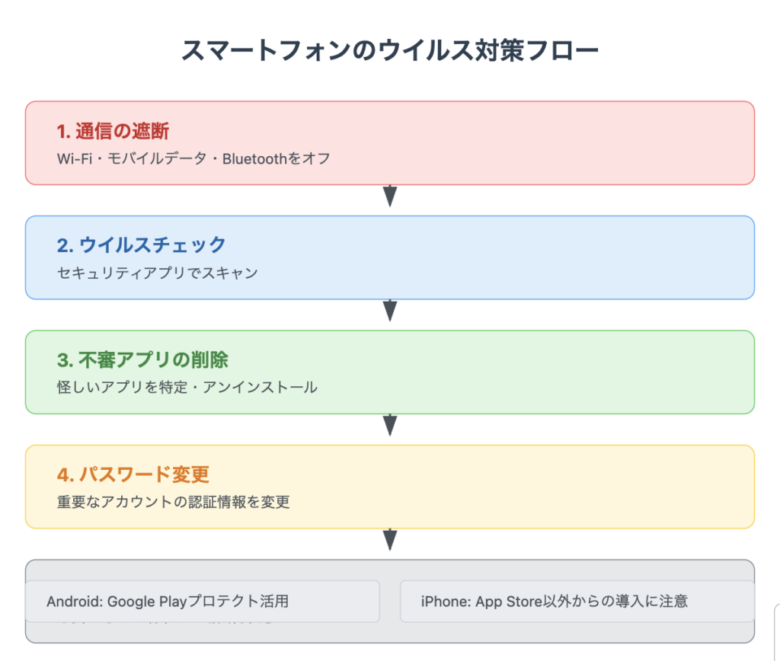Click the arrow below the ウイルスチェック box
Viewport: 780px width, 661px height.
[390, 311]
